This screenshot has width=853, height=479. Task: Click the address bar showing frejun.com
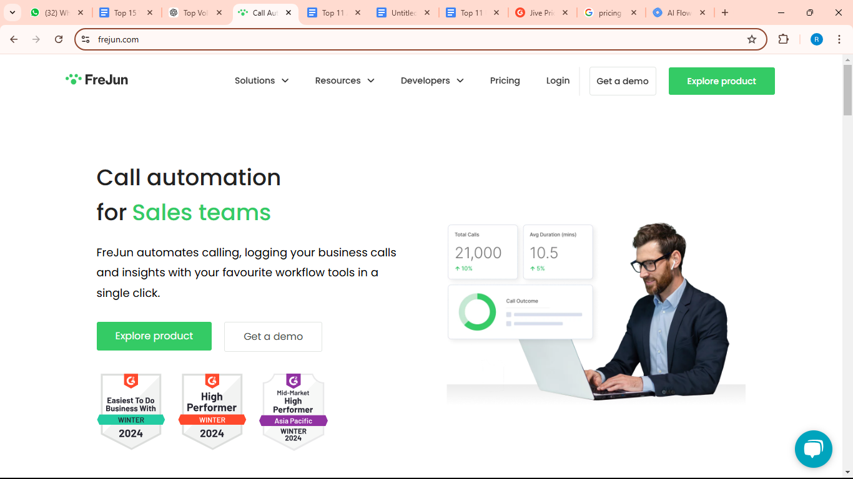coord(412,39)
